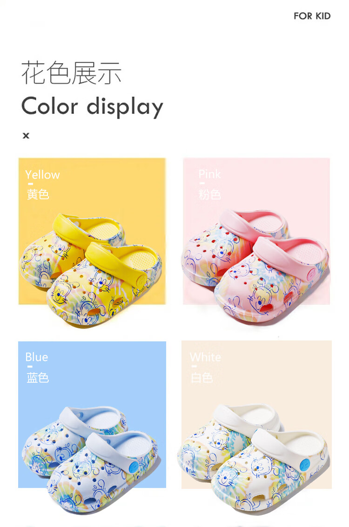Click the 花色展示 heading text

71,73
